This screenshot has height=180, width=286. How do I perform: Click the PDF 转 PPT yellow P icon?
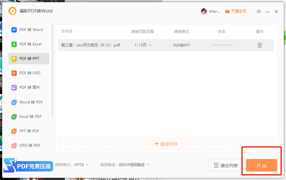pos(14,59)
